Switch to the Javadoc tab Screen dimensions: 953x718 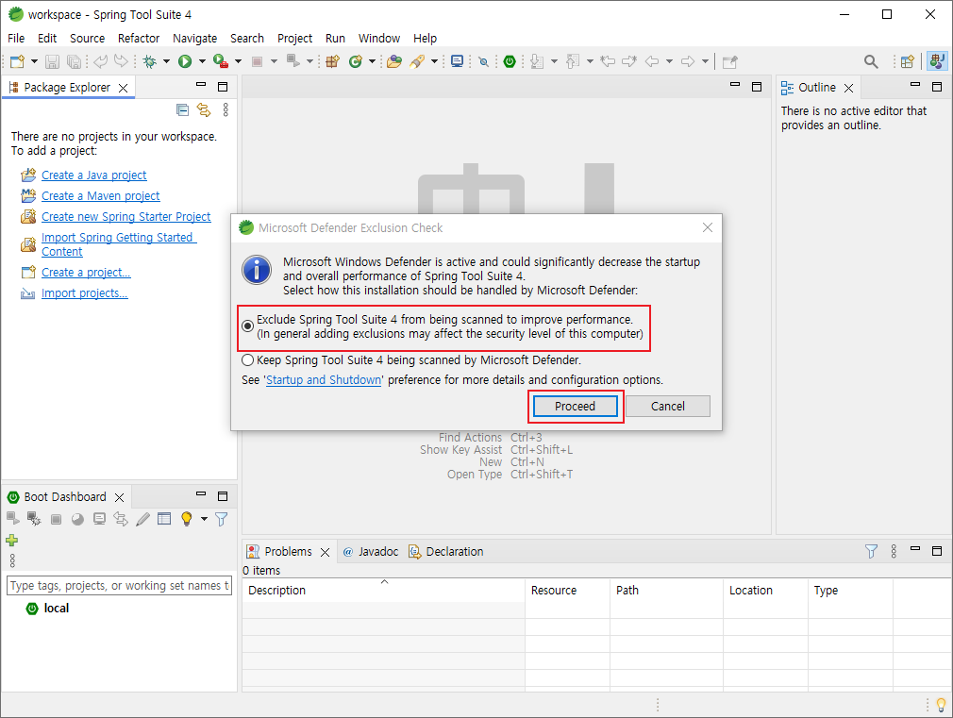[371, 551]
